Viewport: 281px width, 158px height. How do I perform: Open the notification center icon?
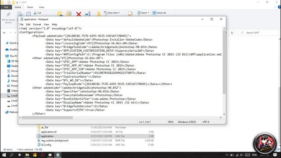pos(275,155)
